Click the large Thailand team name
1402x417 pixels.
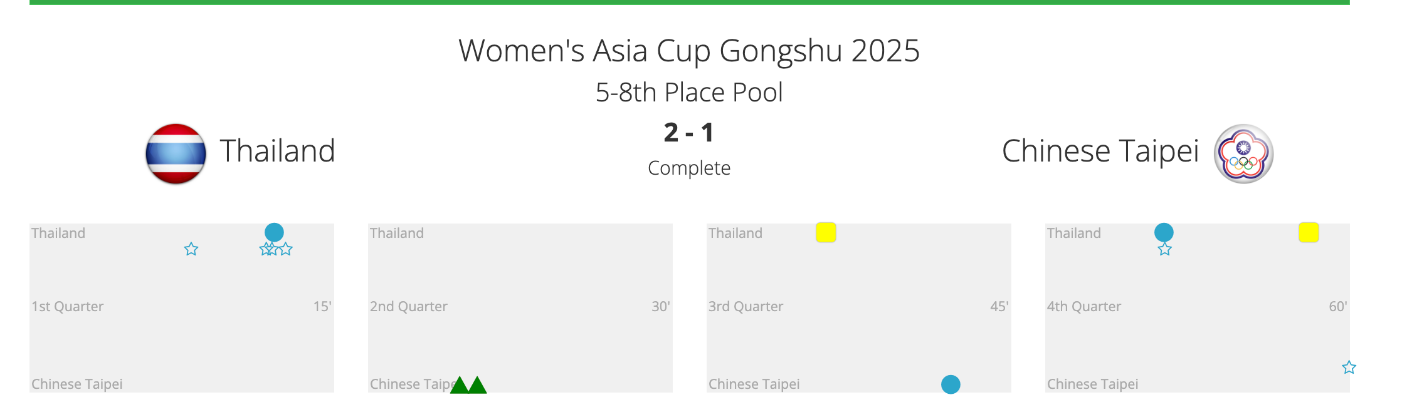(277, 151)
